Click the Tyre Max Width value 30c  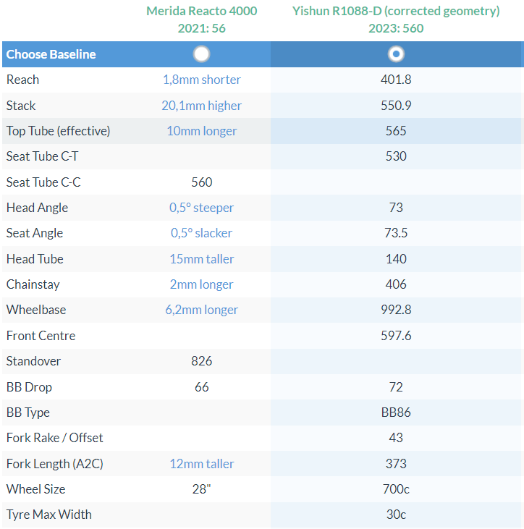(x=396, y=515)
